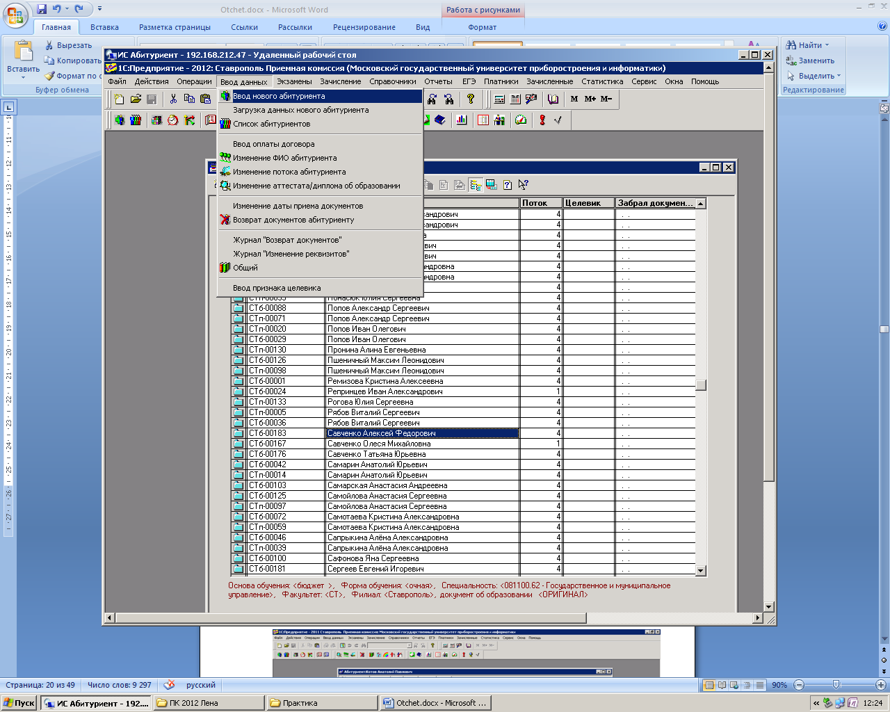Switch to Word 'Вставка' ribbon tab
The image size is (890, 712).
104,27
